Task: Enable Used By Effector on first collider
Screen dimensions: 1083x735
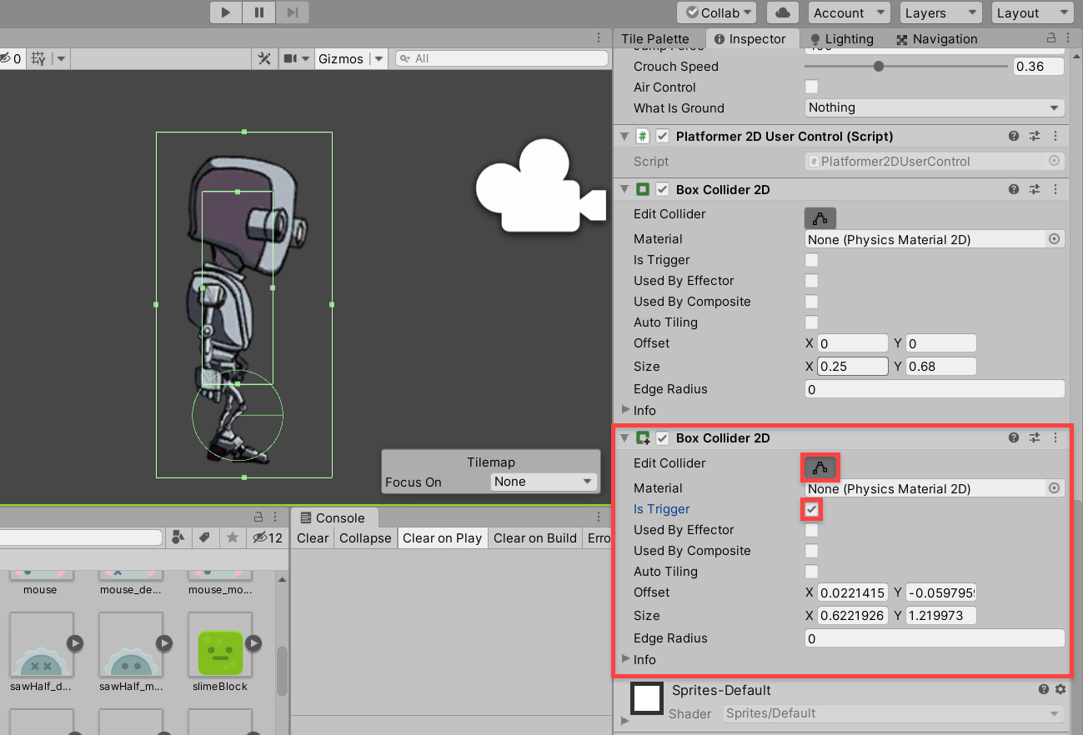Action: pos(811,281)
